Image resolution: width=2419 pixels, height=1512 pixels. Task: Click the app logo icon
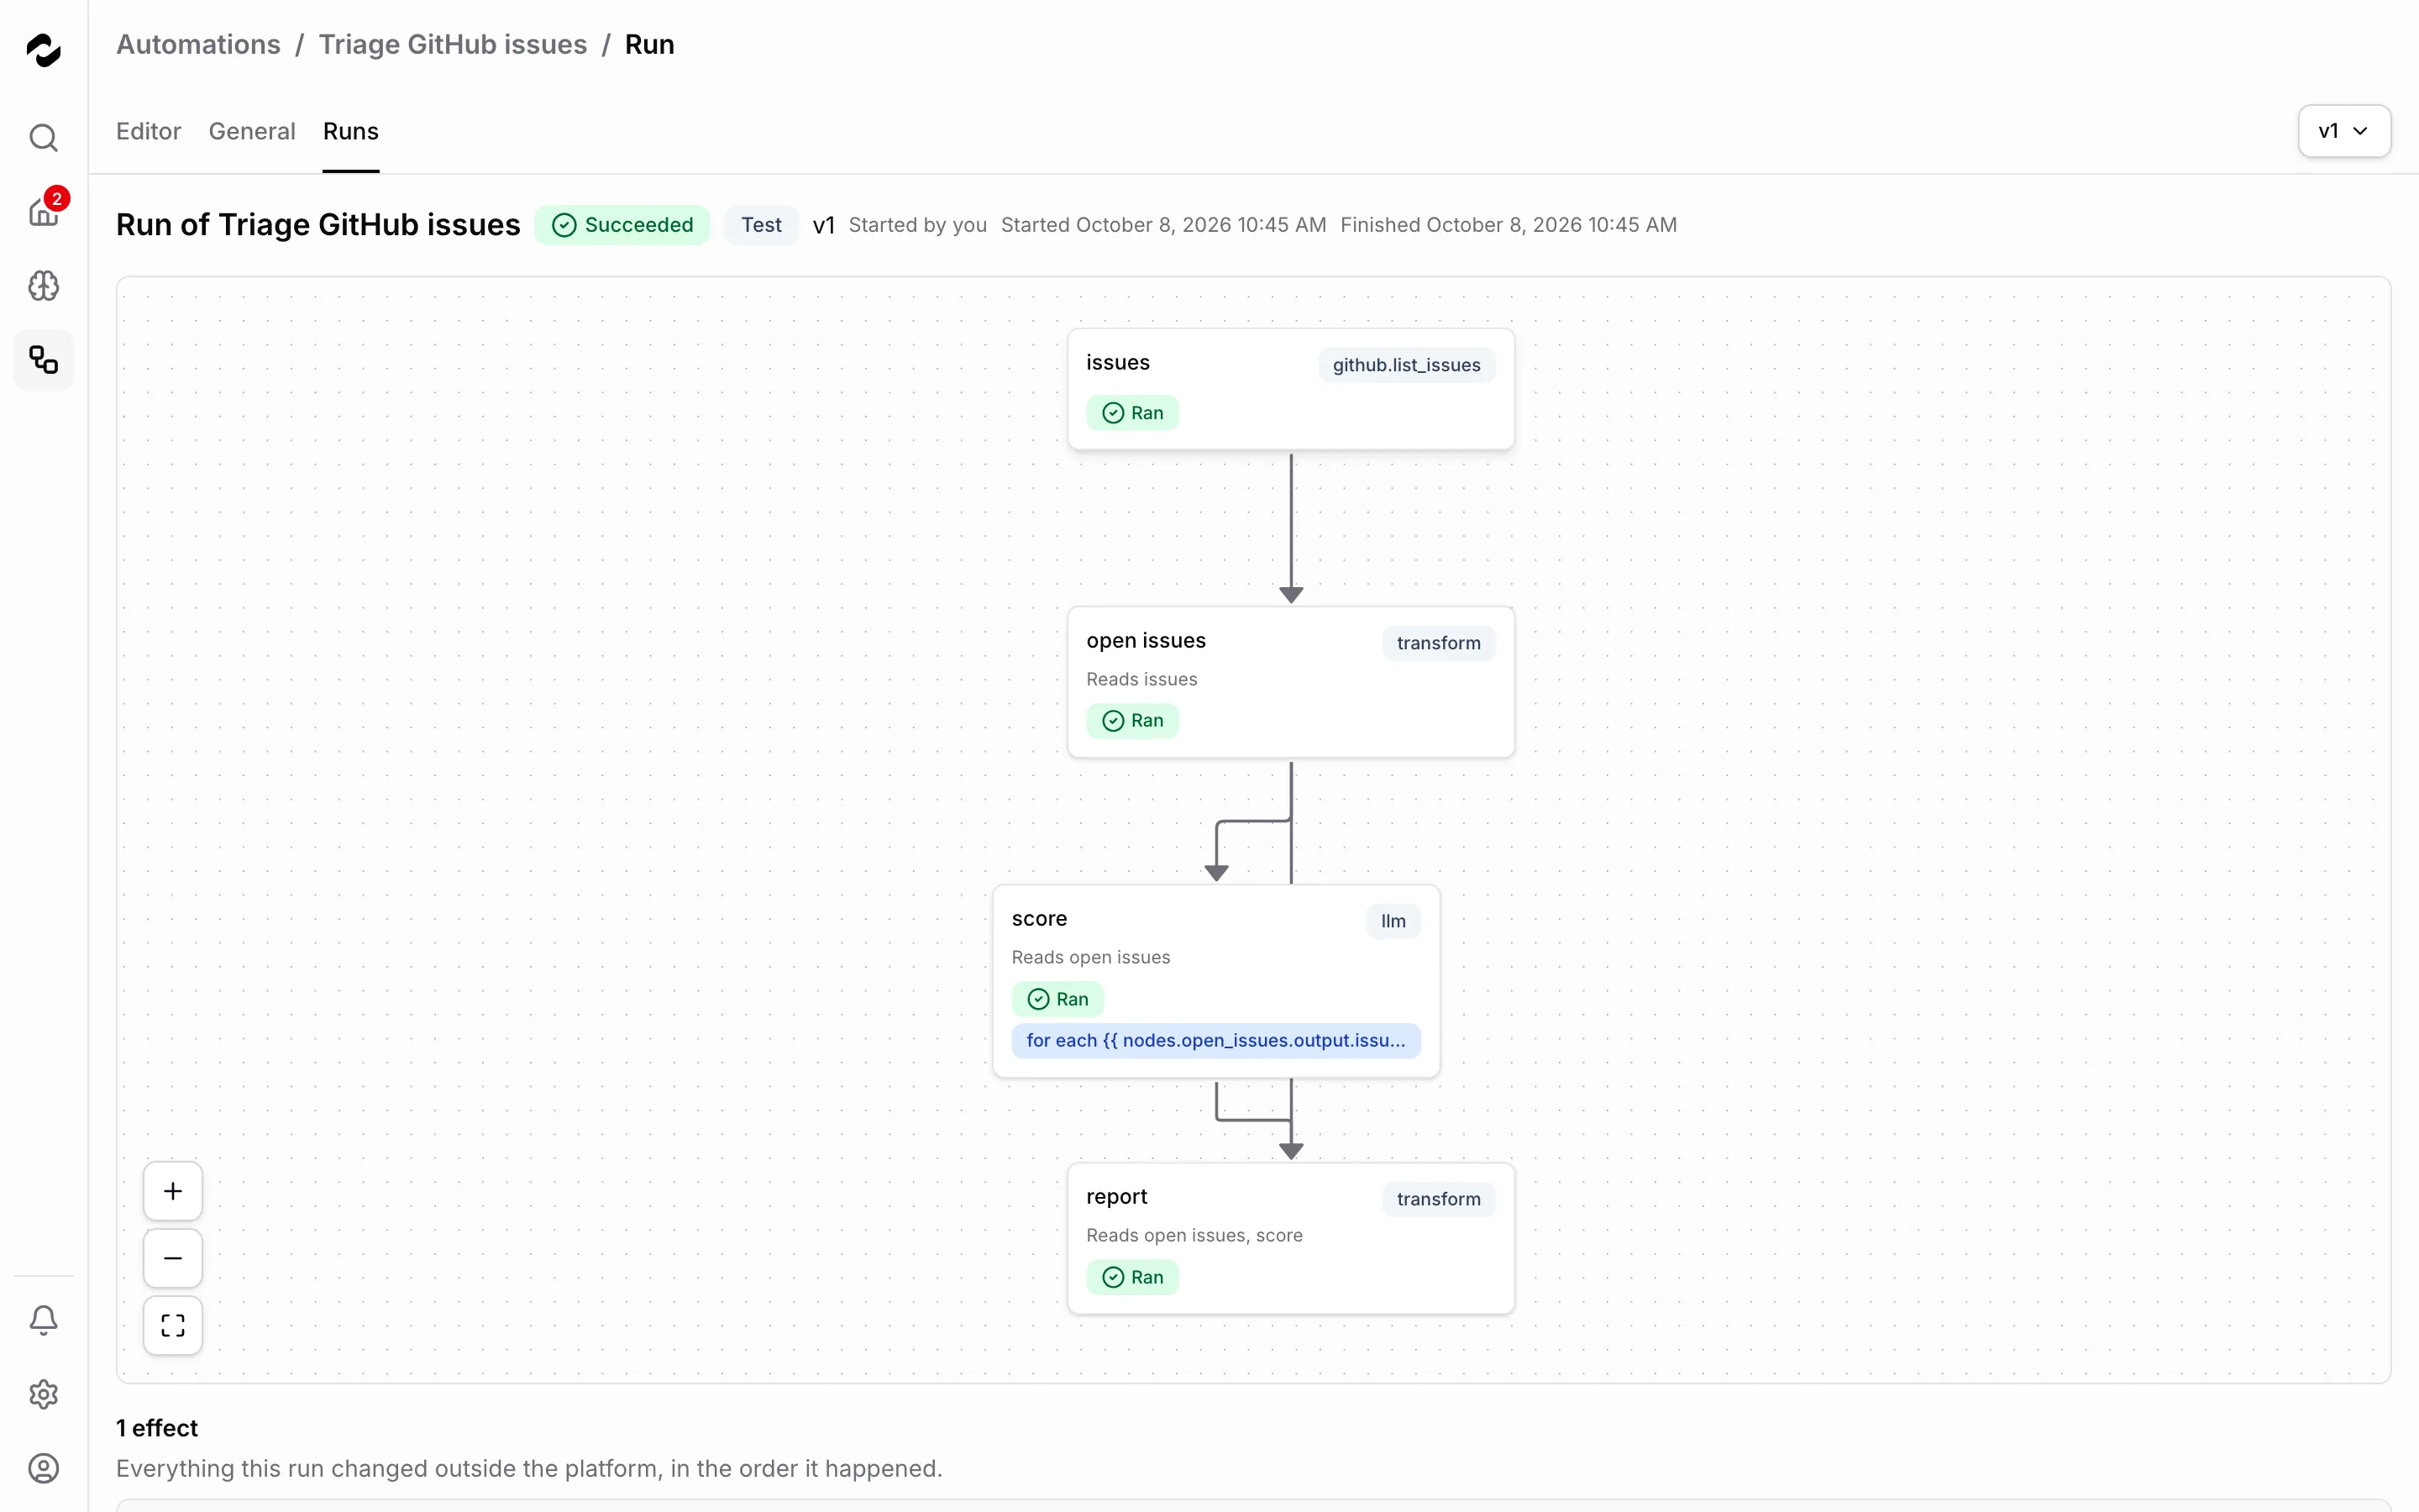43,50
